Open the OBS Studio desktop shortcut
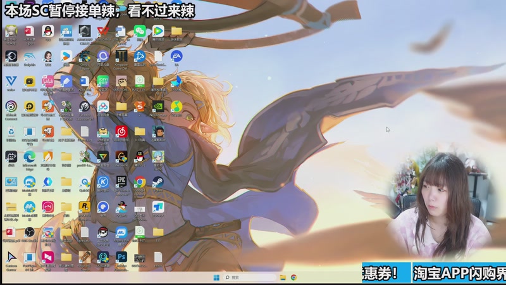Viewport: 506px width, 285px height. 29,232
